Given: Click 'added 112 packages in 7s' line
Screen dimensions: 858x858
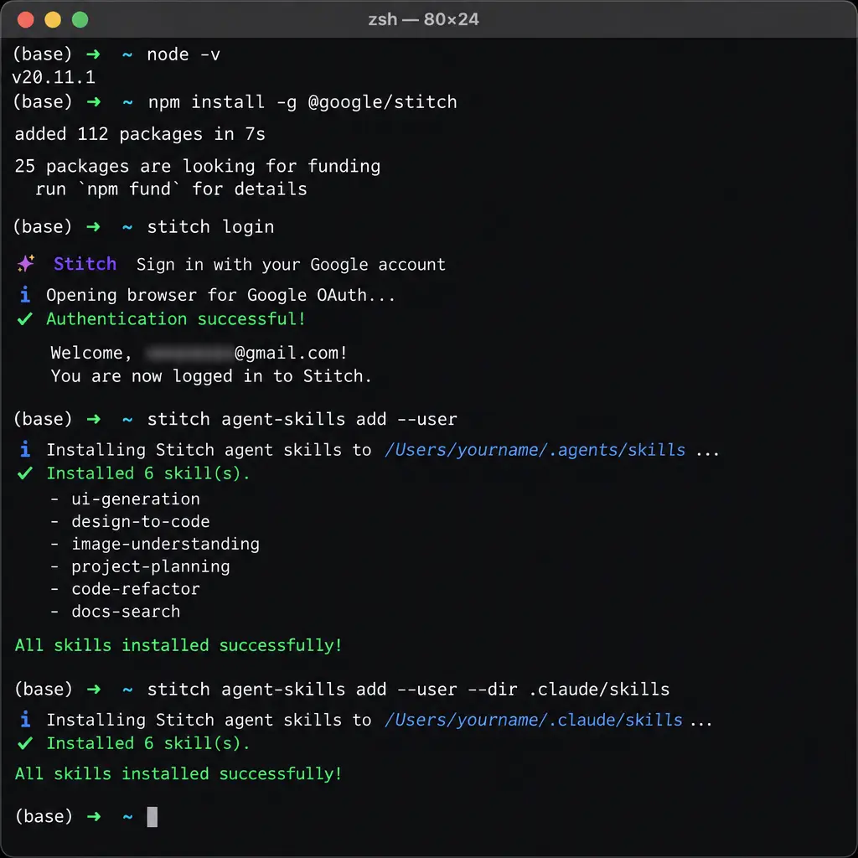Looking at the screenshot, I should 140,133.
